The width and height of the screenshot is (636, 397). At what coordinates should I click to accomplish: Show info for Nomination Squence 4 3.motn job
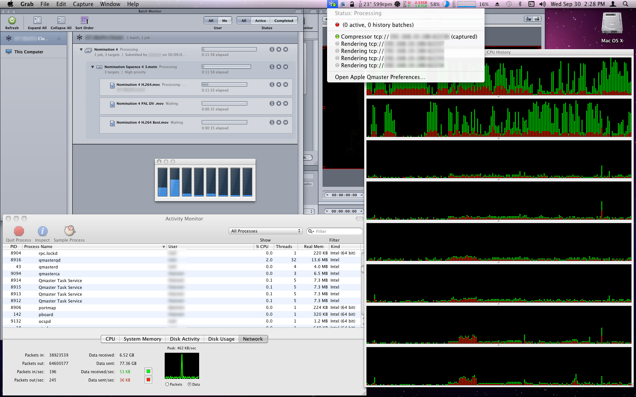(272, 67)
